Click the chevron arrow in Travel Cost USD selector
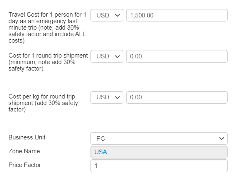The image size is (241, 182). coord(117,15)
